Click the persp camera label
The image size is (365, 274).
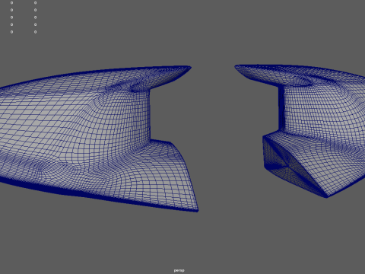point(179,270)
